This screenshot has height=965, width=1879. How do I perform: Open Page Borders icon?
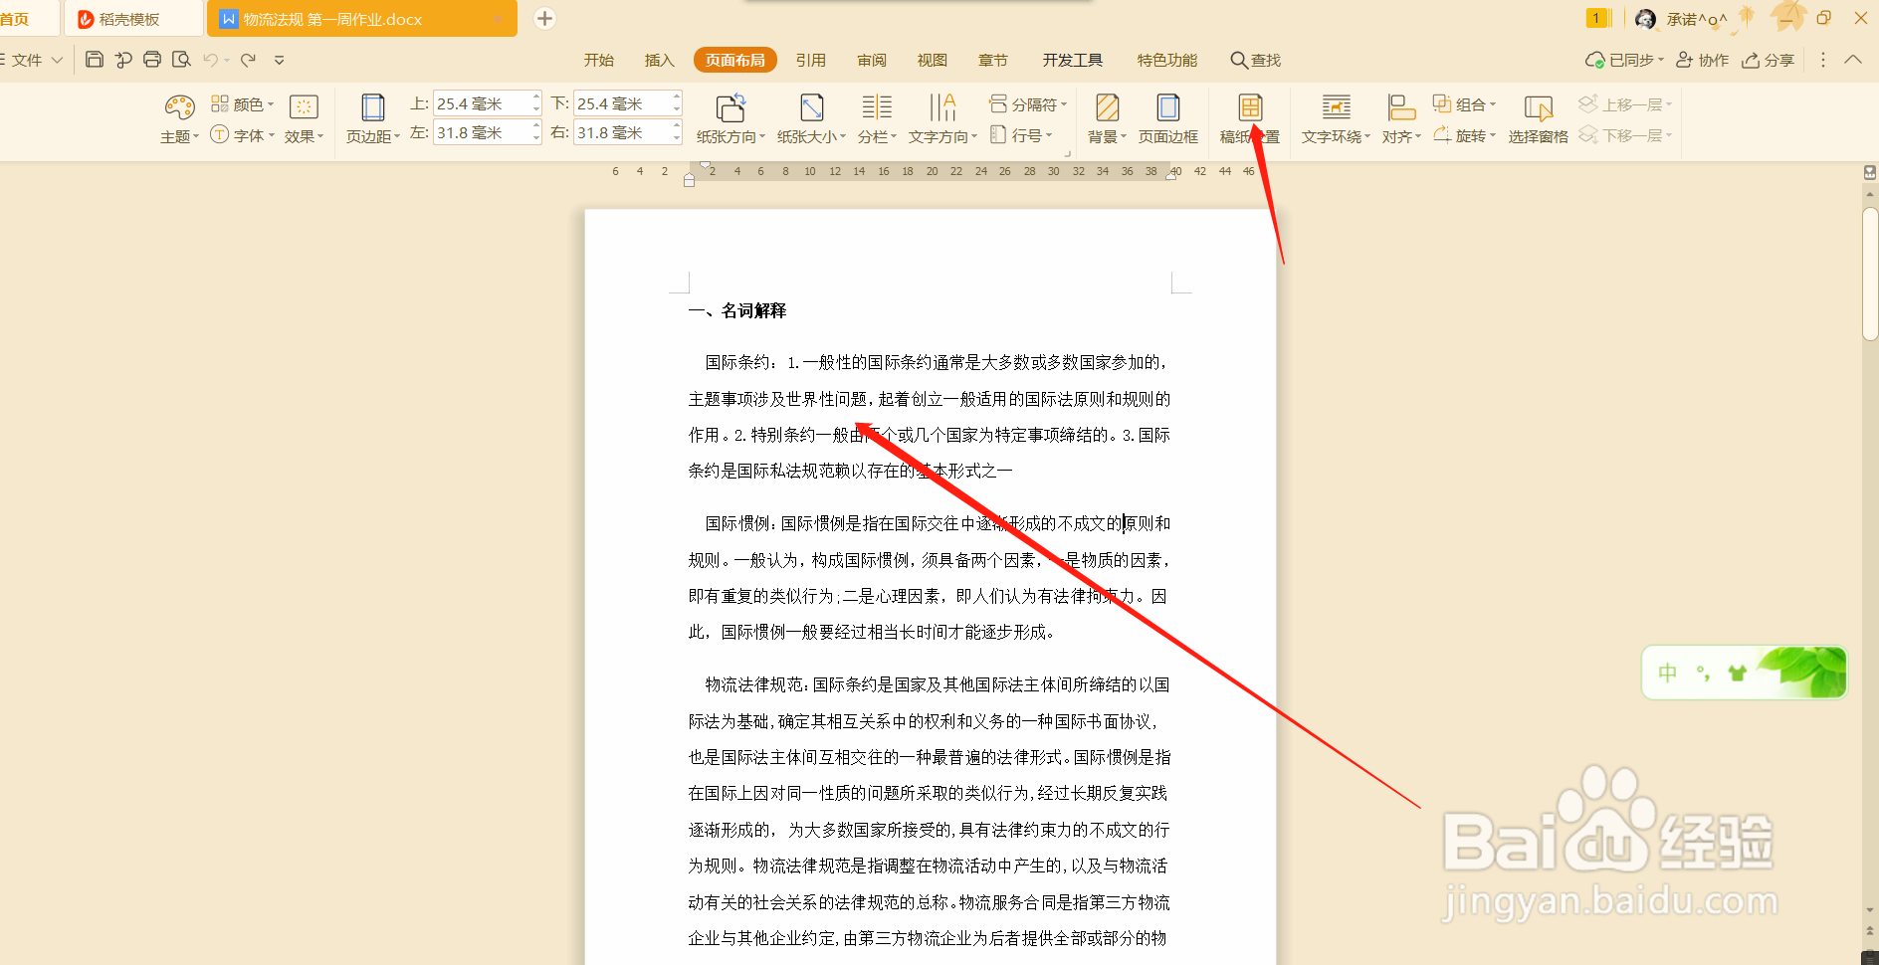pos(1168,107)
